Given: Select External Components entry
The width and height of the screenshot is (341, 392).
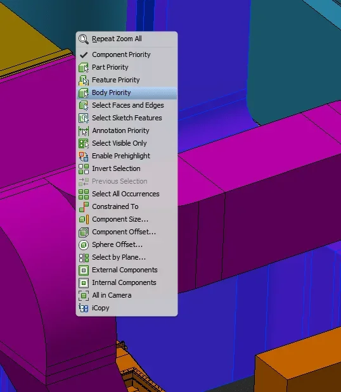Looking at the screenshot, I should pyautogui.click(x=127, y=270).
